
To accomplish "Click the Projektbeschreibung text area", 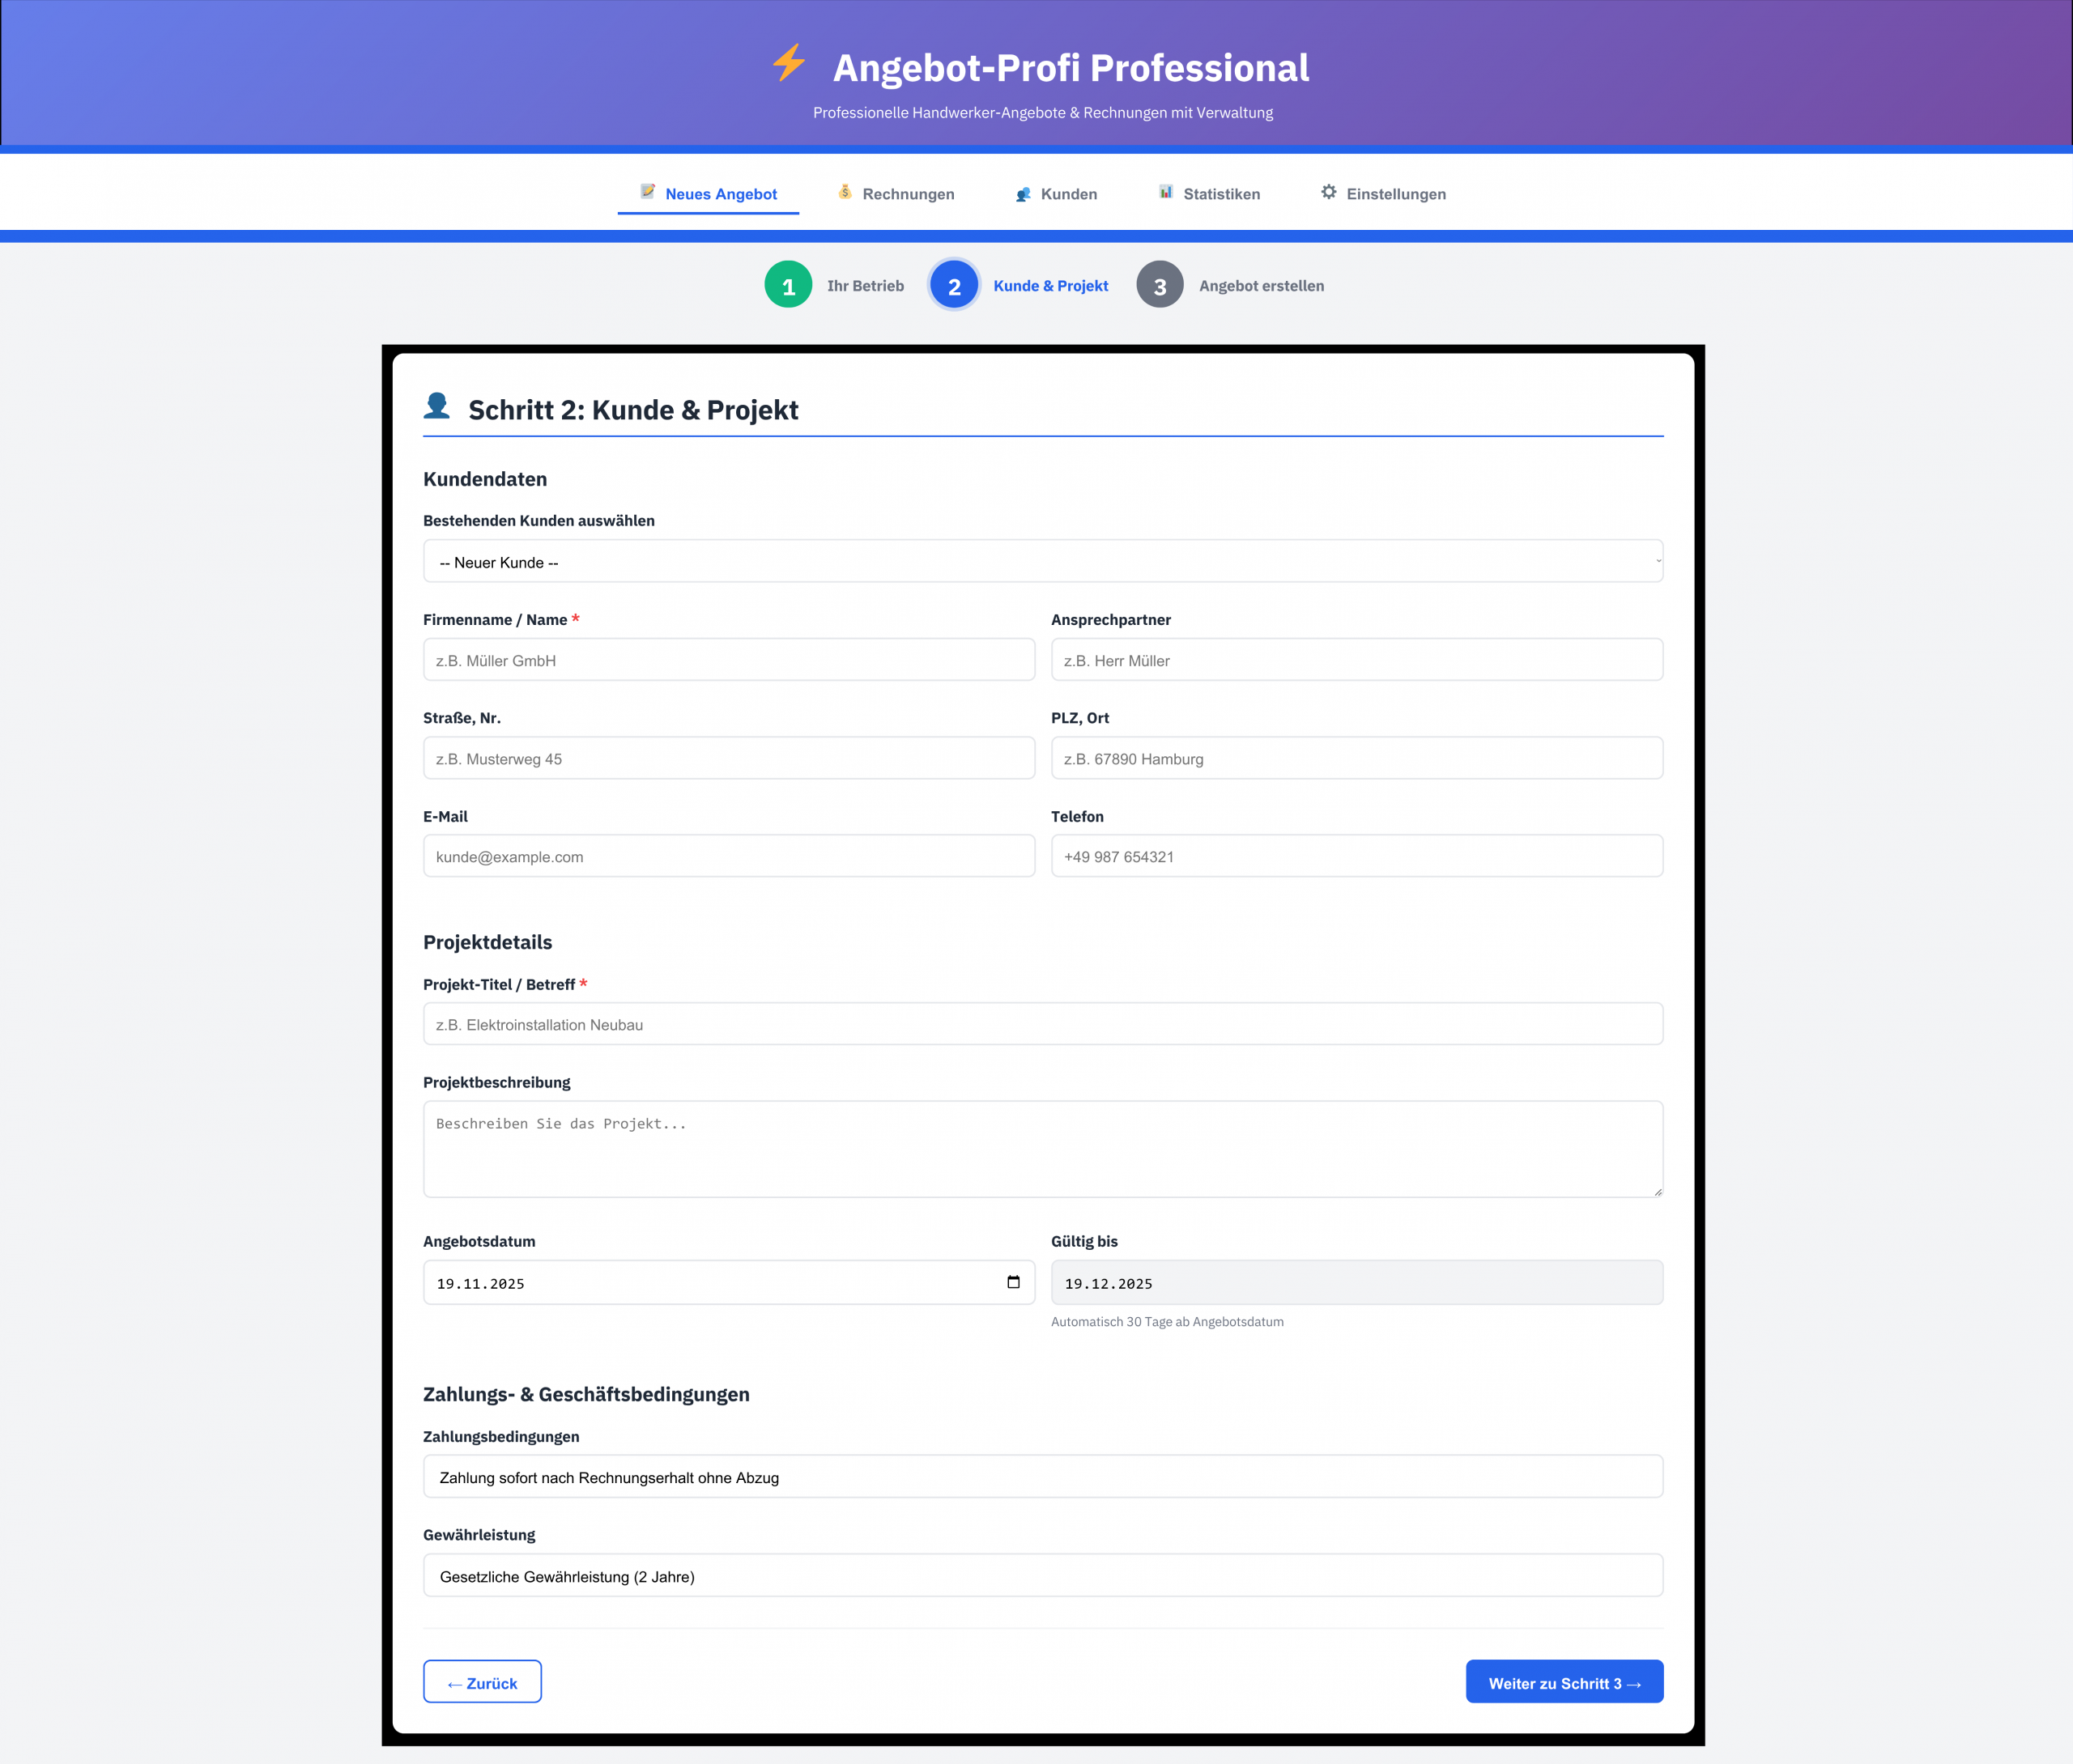I will pos(1043,1148).
